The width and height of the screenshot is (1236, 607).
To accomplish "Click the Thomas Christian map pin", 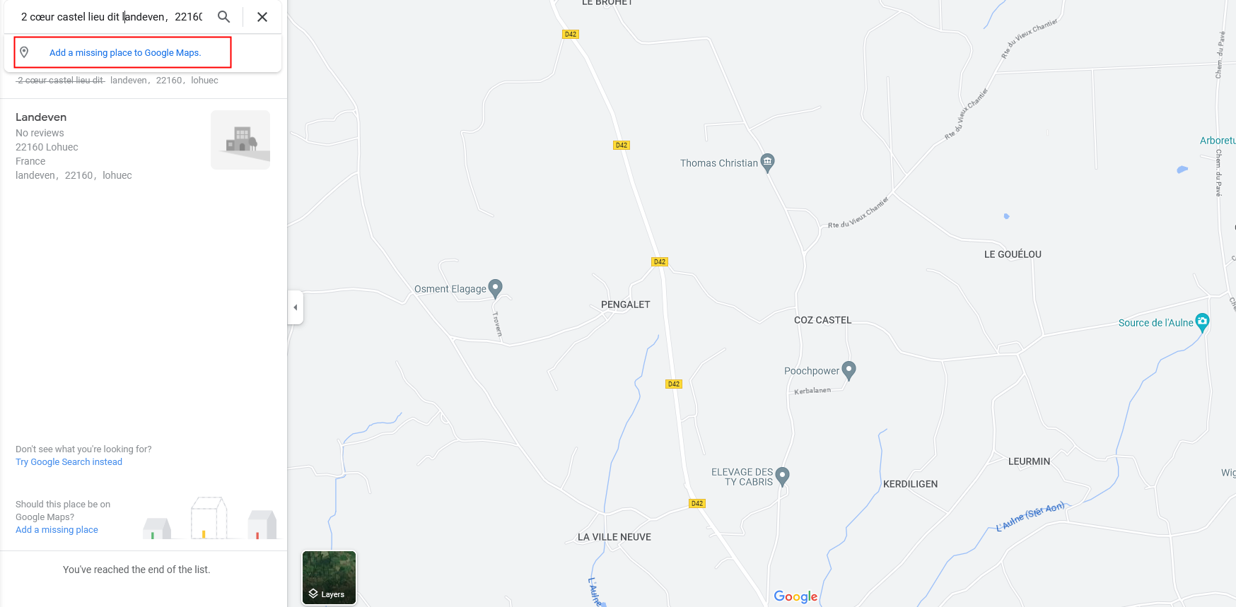I will [x=767, y=163].
